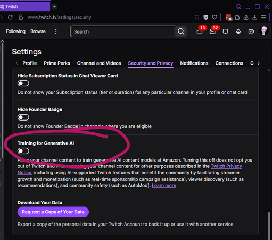Click the Twitch Search input field
Viewport: 272px width, 240px height.
click(x=122, y=31)
